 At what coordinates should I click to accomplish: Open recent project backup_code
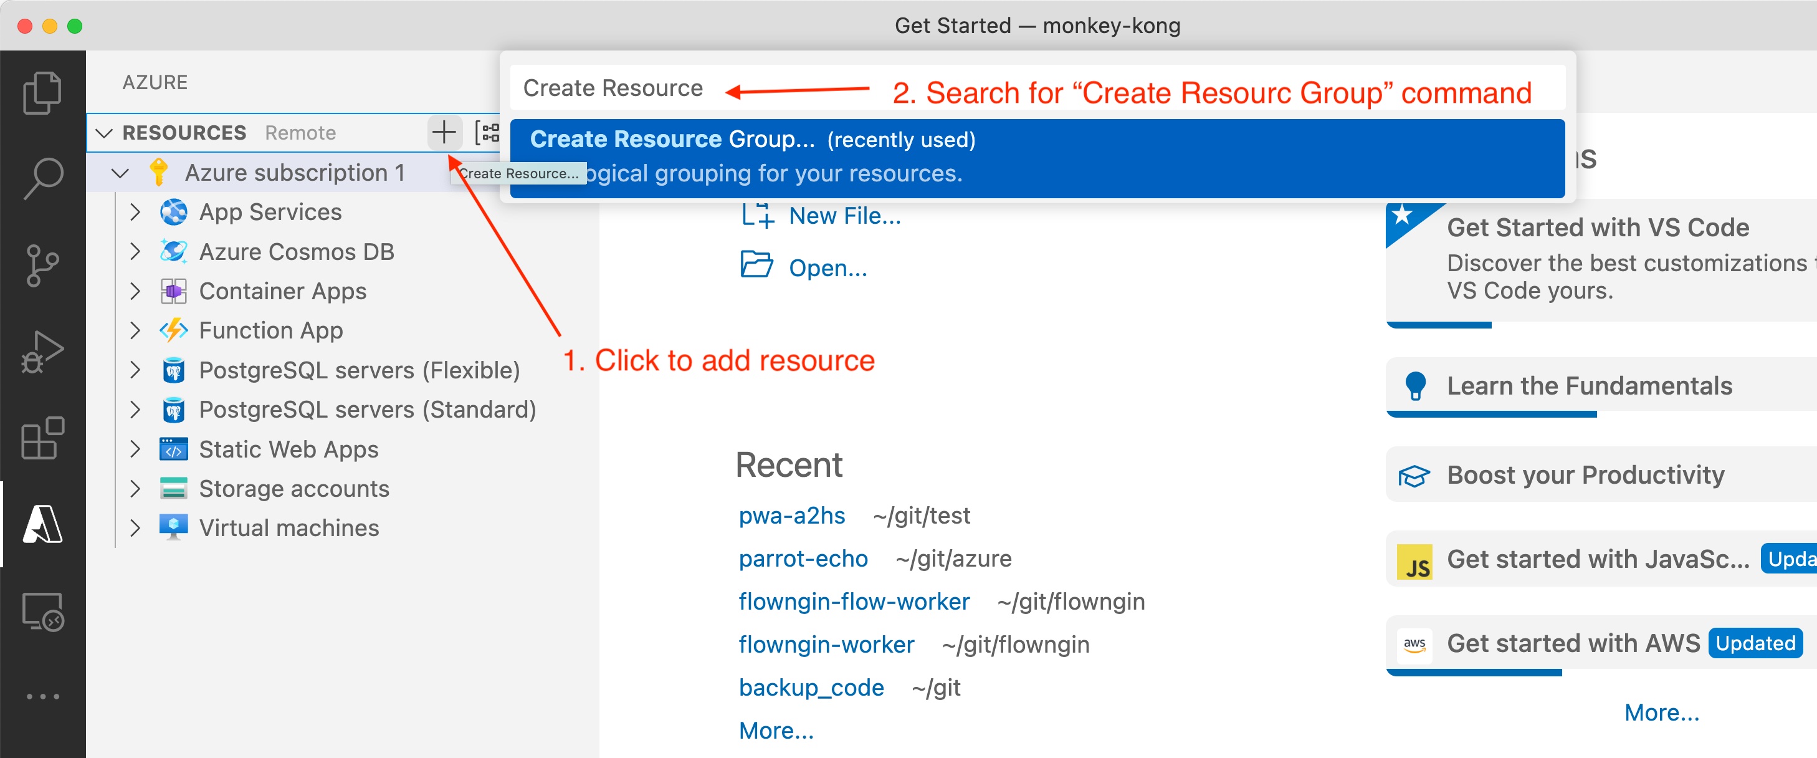(x=811, y=688)
